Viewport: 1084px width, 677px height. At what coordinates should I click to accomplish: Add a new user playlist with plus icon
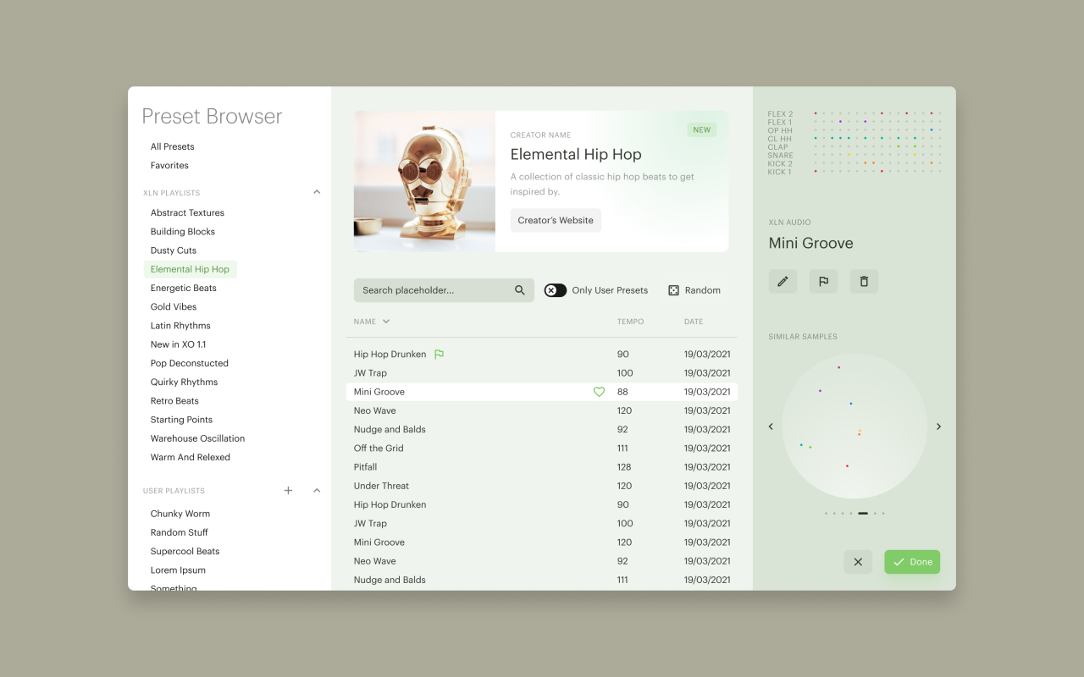coord(288,491)
